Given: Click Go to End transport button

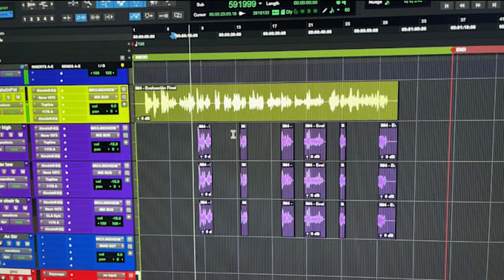Looking at the screenshot, I should pos(494,5).
